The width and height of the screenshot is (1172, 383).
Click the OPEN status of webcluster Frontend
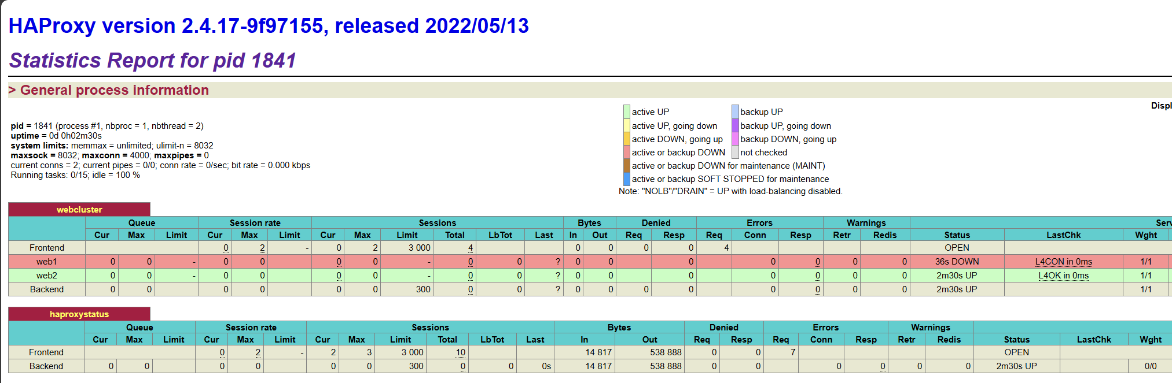tap(957, 248)
